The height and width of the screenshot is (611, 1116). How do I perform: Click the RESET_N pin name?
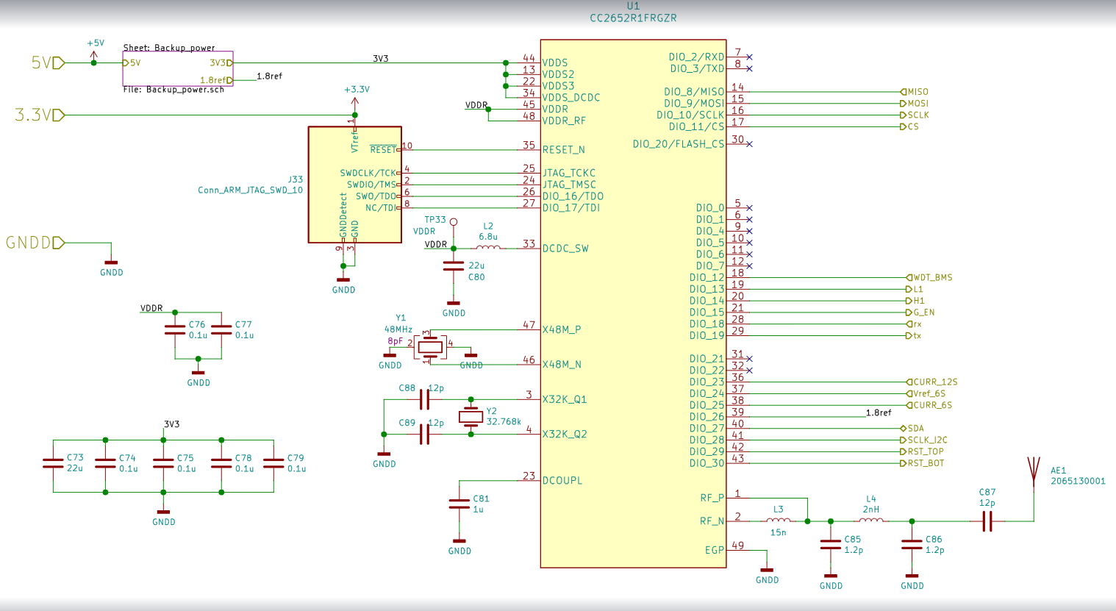click(x=564, y=150)
